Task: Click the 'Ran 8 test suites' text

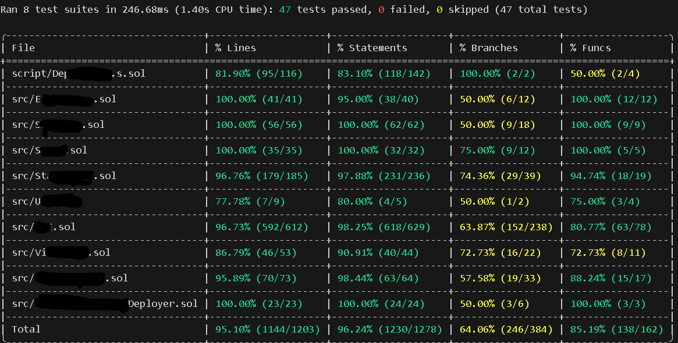Action: (x=49, y=9)
